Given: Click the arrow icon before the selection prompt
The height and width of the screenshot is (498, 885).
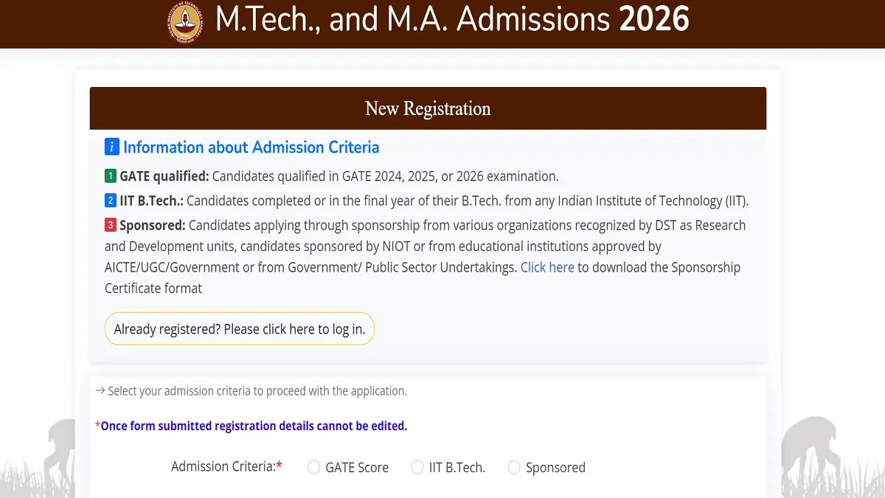Looking at the screenshot, I should click(100, 390).
